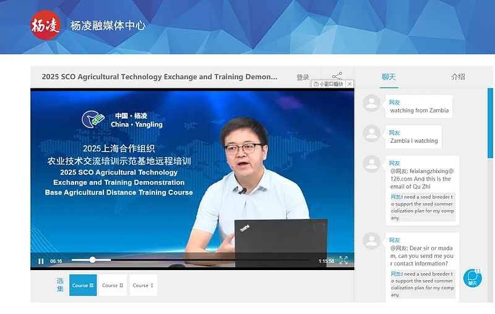Close the small-window playback popup

[x=350, y=84]
